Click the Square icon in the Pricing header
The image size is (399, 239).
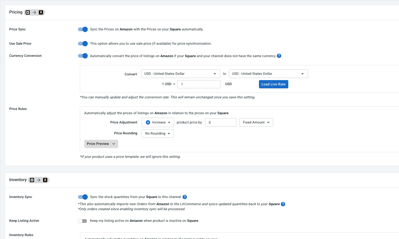tap(28, 12)
